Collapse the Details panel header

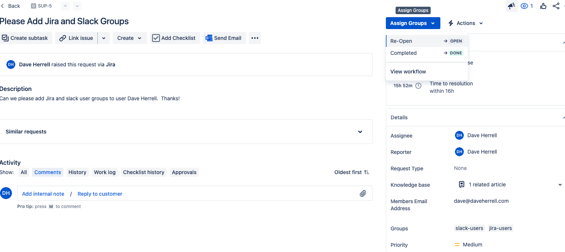tap(475, 117)
